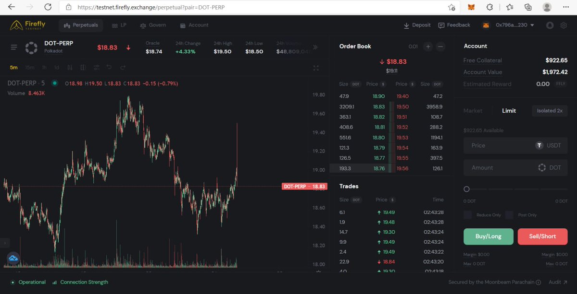Toggle DOT-PERP series visibility green dot

pos(55,83)
